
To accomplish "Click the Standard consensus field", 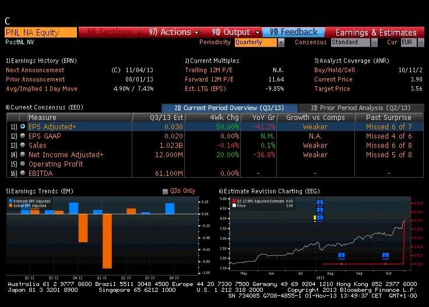I will point(350,43).
